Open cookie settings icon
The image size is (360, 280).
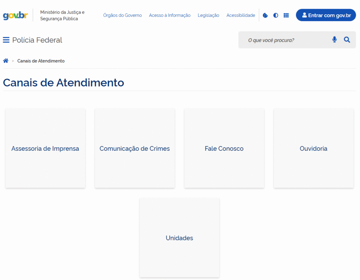[265, 15]
